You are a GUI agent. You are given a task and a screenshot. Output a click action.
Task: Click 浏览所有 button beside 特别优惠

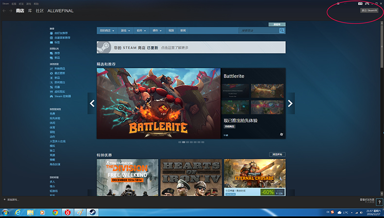pyautogui.click(x=278, y=155)
